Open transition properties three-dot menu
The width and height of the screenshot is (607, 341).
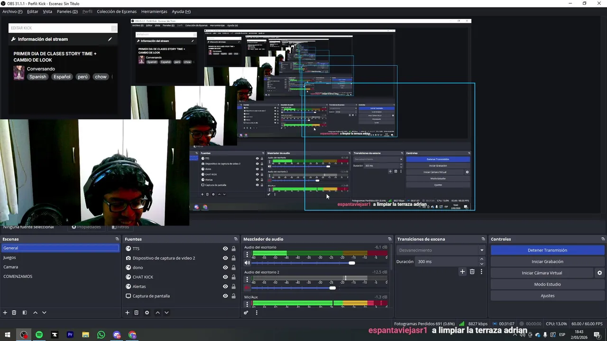tap(481, 272)
